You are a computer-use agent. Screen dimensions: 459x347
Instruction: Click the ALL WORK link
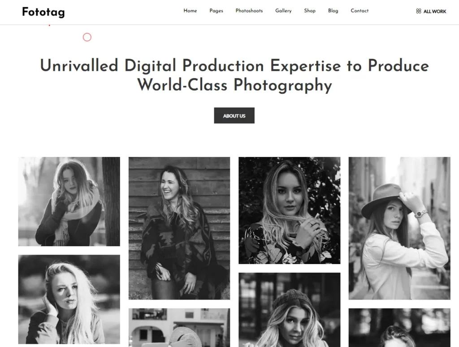pyautogui.click(x=435, y=11)
